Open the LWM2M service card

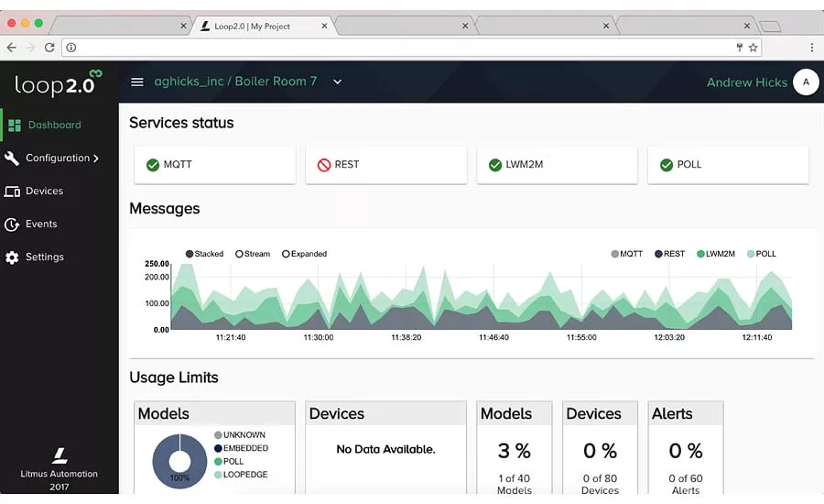click(x=557, y=165)
